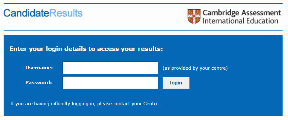Click the "having difficulty logging in" message
Viewport: 288px width, 120px height.
(85, 104)
